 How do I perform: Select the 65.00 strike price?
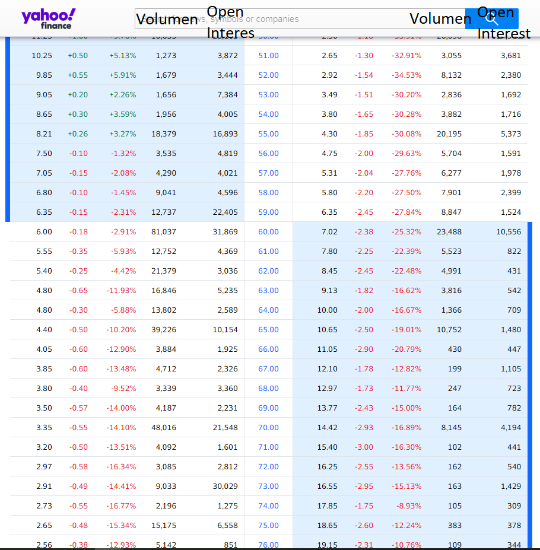(268, 329)
